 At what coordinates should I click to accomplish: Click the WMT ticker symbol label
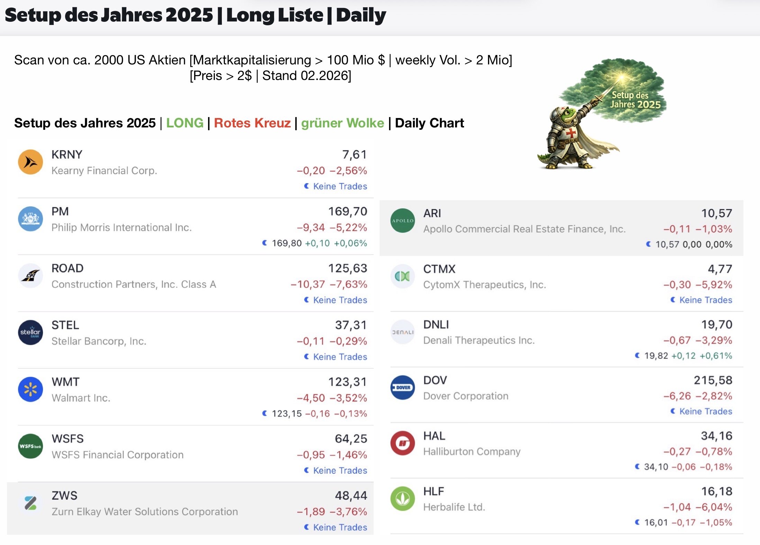click(65, 382)
